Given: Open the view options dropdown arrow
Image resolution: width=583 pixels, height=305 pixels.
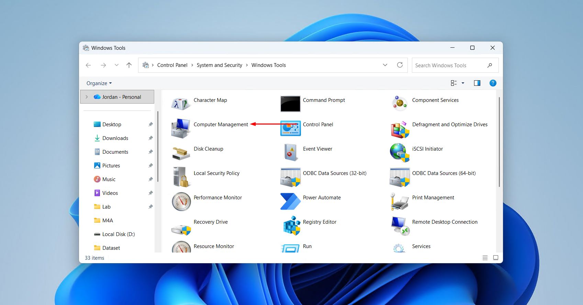Looking at the screenshot, I should 463,83.
